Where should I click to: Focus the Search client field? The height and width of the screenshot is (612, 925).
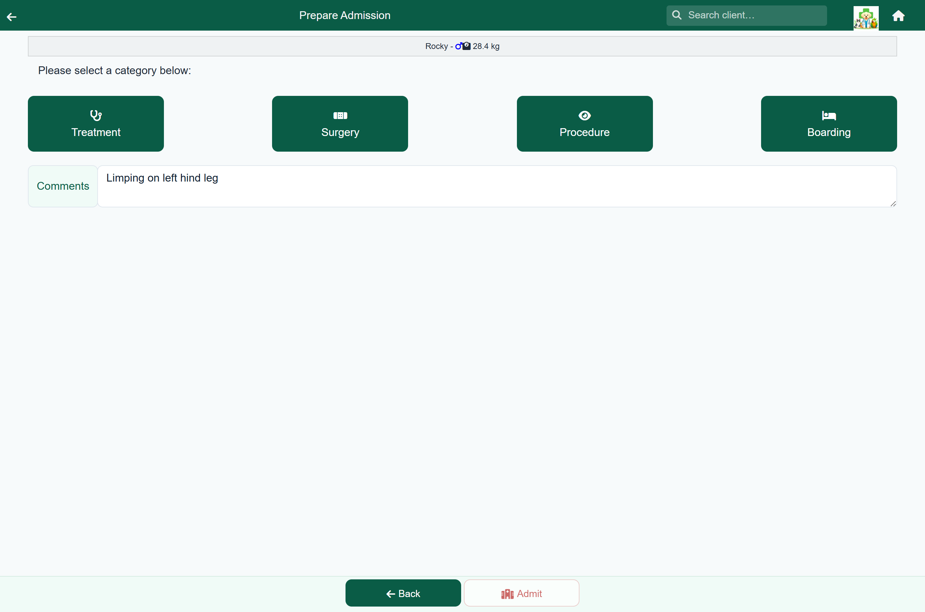click(x=746, y=16)
